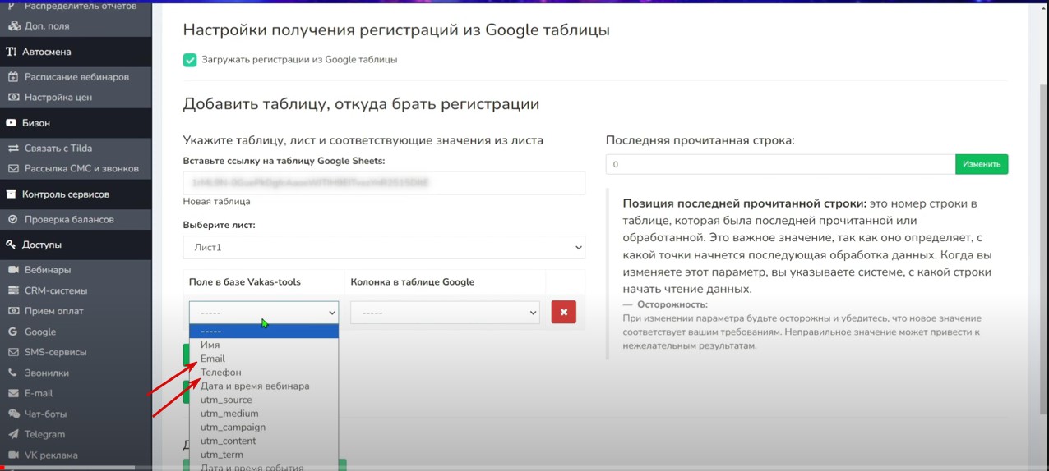This screenshot has height=471, width=1049.
Task: Click the Google Sheets link input field
Action: tap(384, 182)
